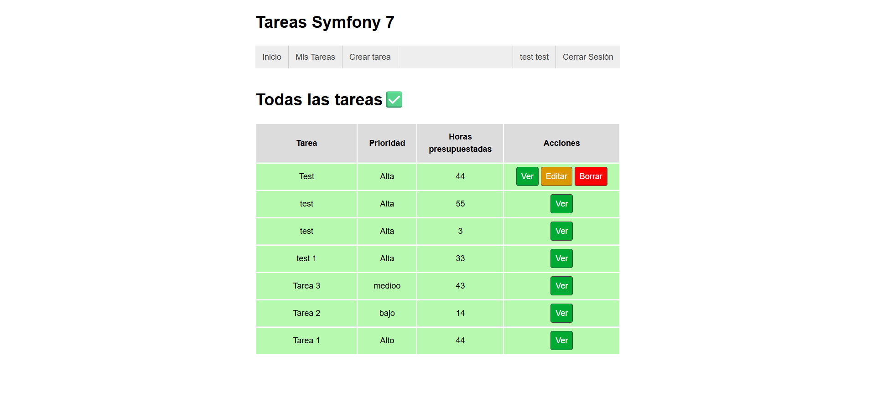Click the green checkmark emoji beside heading
The image size is (872, 413).
pos(394,99)
